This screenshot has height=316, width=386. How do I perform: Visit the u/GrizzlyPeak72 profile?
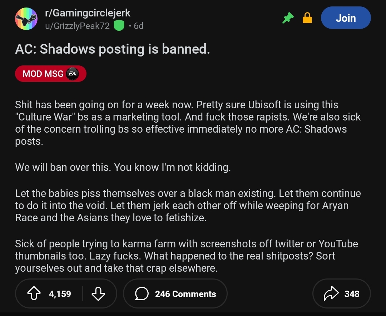(x=77, y=26)
